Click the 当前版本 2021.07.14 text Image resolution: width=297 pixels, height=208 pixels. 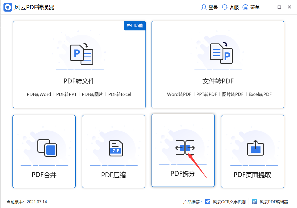(27, 202)
